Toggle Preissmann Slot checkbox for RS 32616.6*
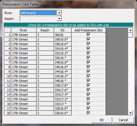The width and height of the screenshot is (137, 126). (x=88, y=113)
